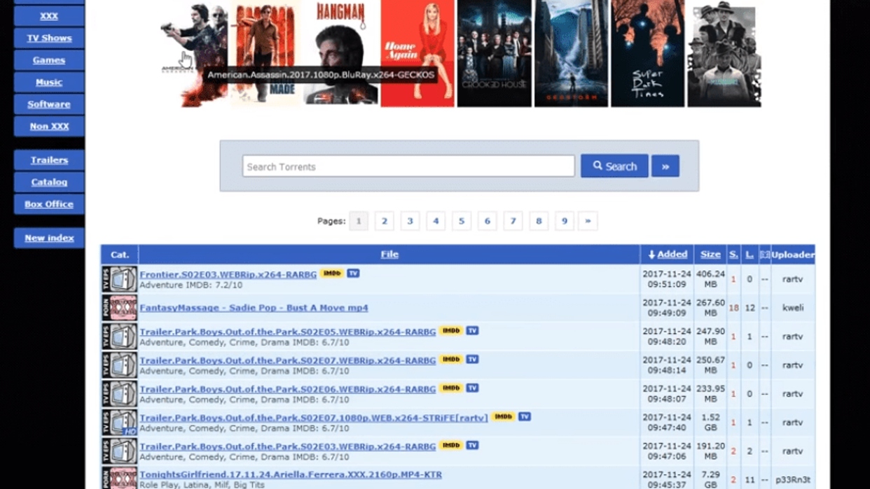The image size is (870, 489).
Task: Click the comments icon in the table header
Action: point(764,255)
